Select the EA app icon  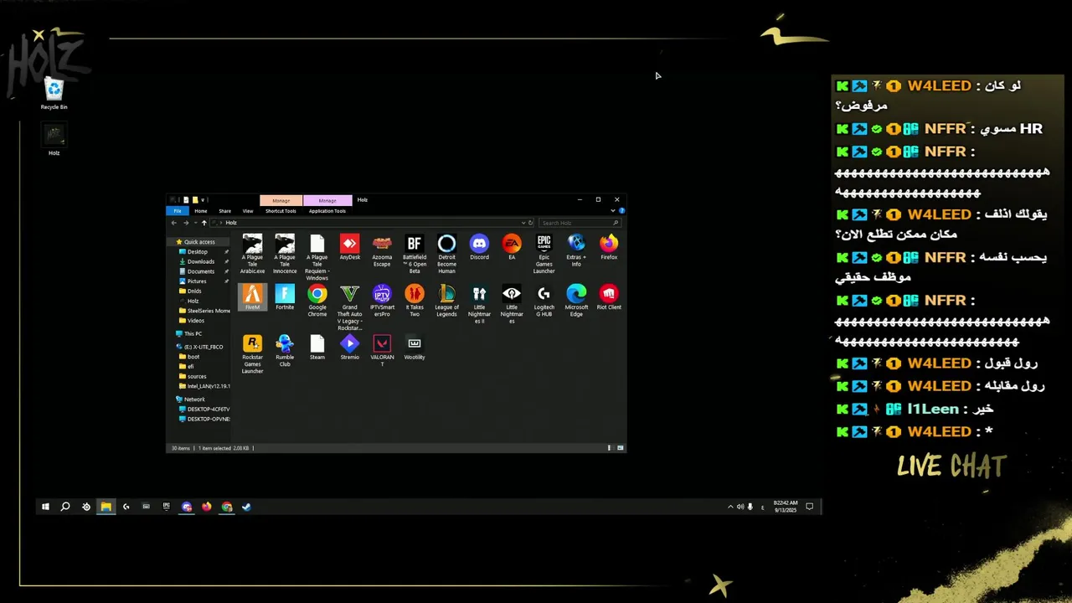tap(512, 248)
